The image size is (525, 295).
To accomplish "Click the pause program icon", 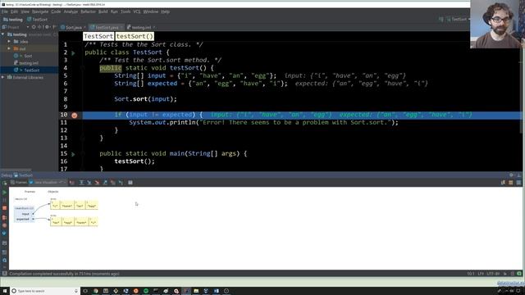I will (x=4, y=200).
